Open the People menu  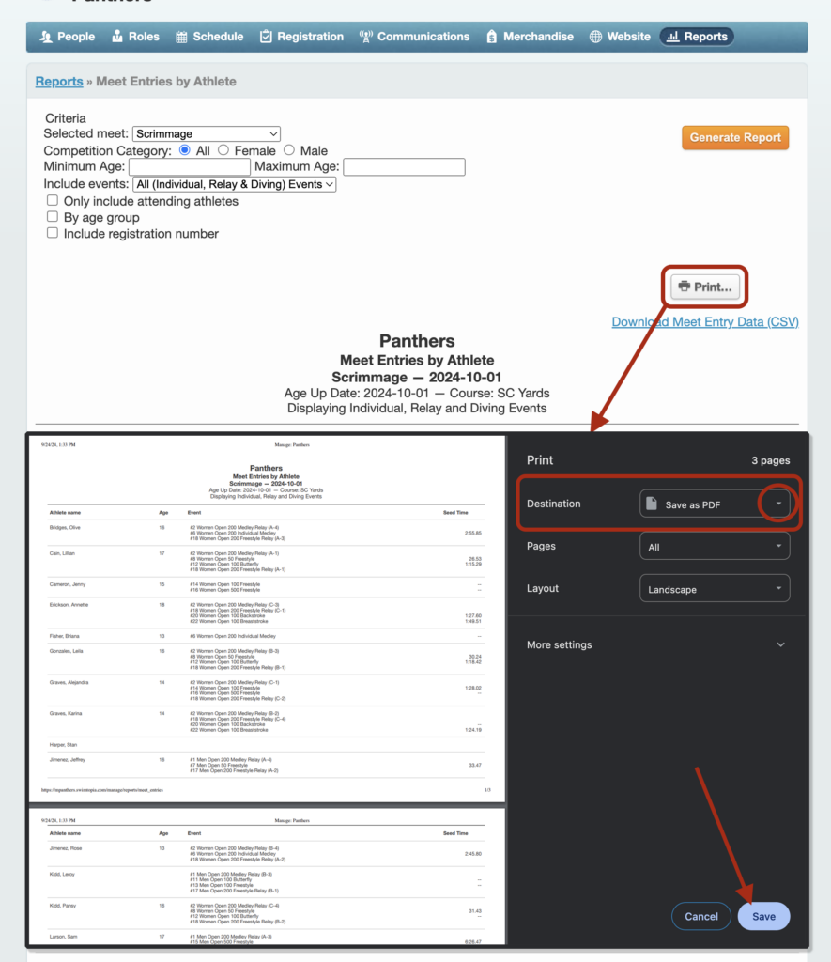click(68, 37)
